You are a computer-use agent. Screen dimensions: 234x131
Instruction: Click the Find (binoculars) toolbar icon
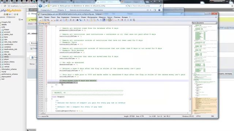tap(78, 20)
